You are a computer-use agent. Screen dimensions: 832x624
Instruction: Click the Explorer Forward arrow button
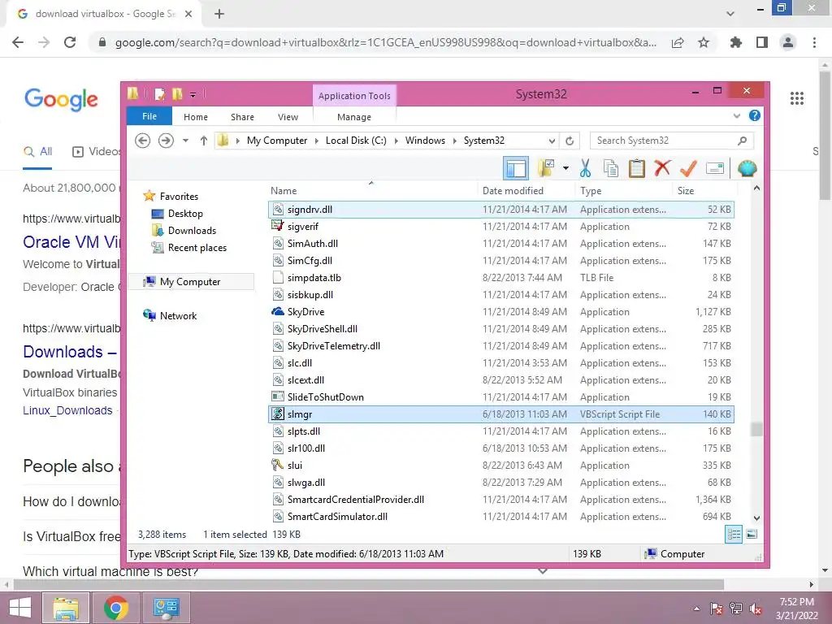pyautogui.click(x=166, y=141)
